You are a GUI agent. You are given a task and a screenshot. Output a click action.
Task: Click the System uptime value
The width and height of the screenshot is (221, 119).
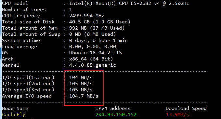click(98, 40)
